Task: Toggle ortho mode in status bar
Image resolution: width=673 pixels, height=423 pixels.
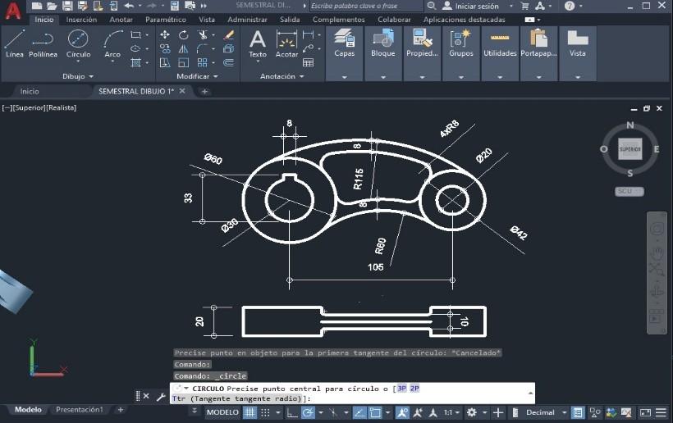Action: point(291,412)
